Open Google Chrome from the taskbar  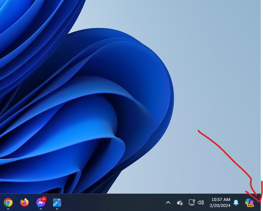click(8, 202)
